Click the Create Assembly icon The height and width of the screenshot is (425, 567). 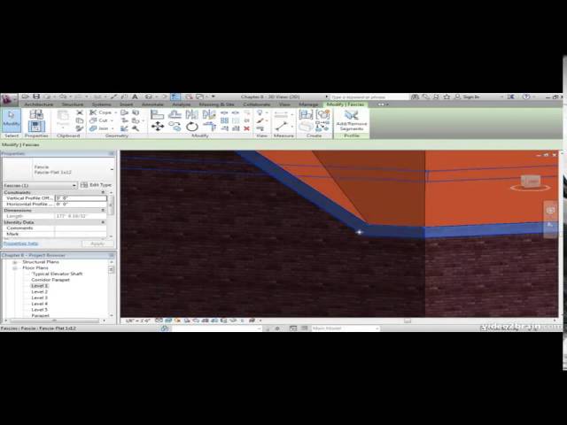click(x=306, y=114)
